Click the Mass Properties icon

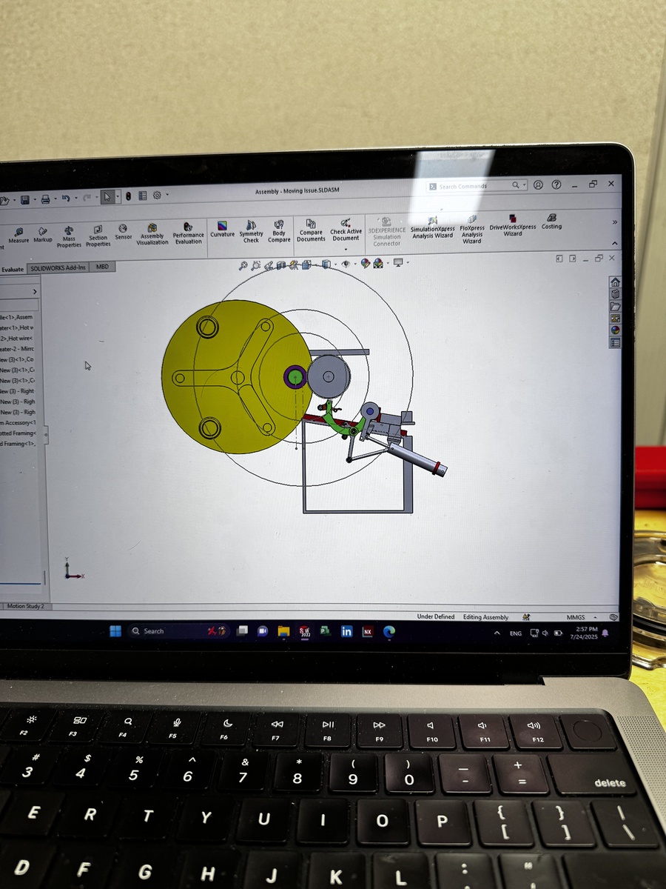[x=69, y=236]
